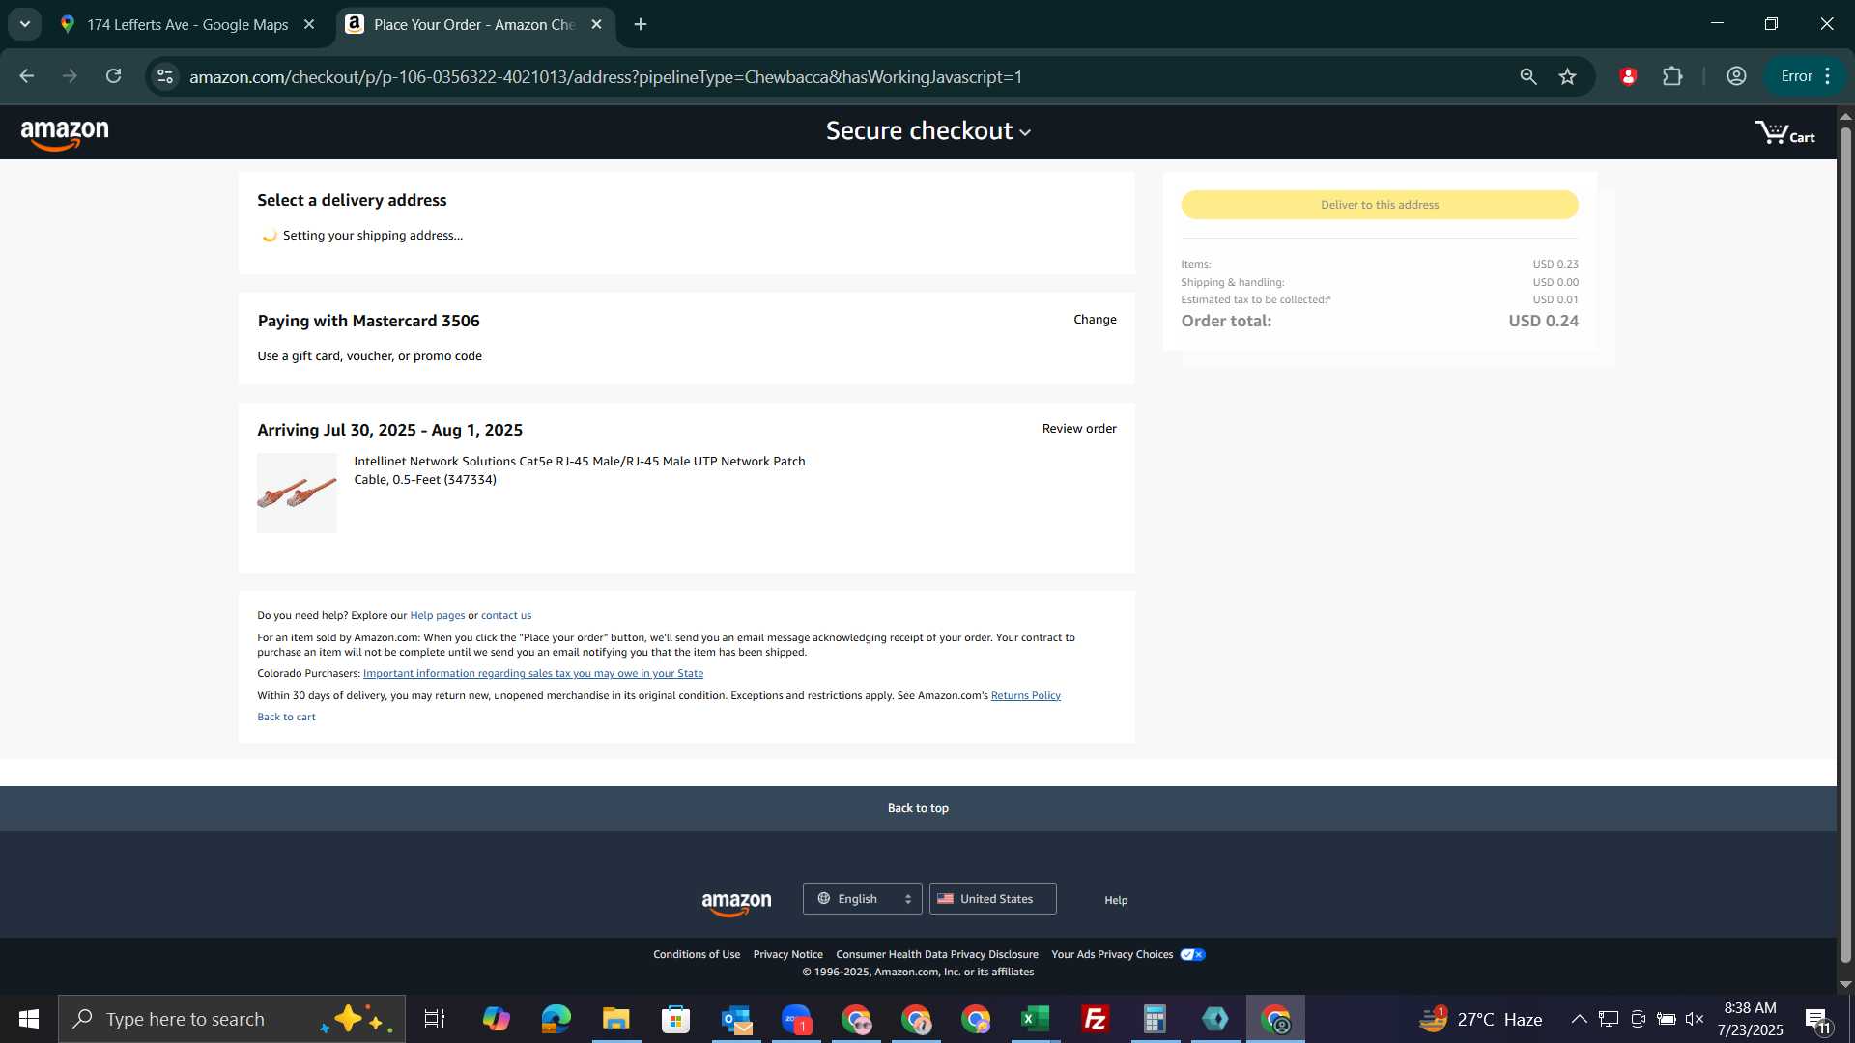Open File Explorer from taskbar
The width and height of the screenshot is (1855, 1043).
[x=615, y=1019]
